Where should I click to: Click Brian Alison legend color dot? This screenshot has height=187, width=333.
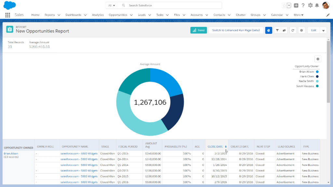[317, 72]
